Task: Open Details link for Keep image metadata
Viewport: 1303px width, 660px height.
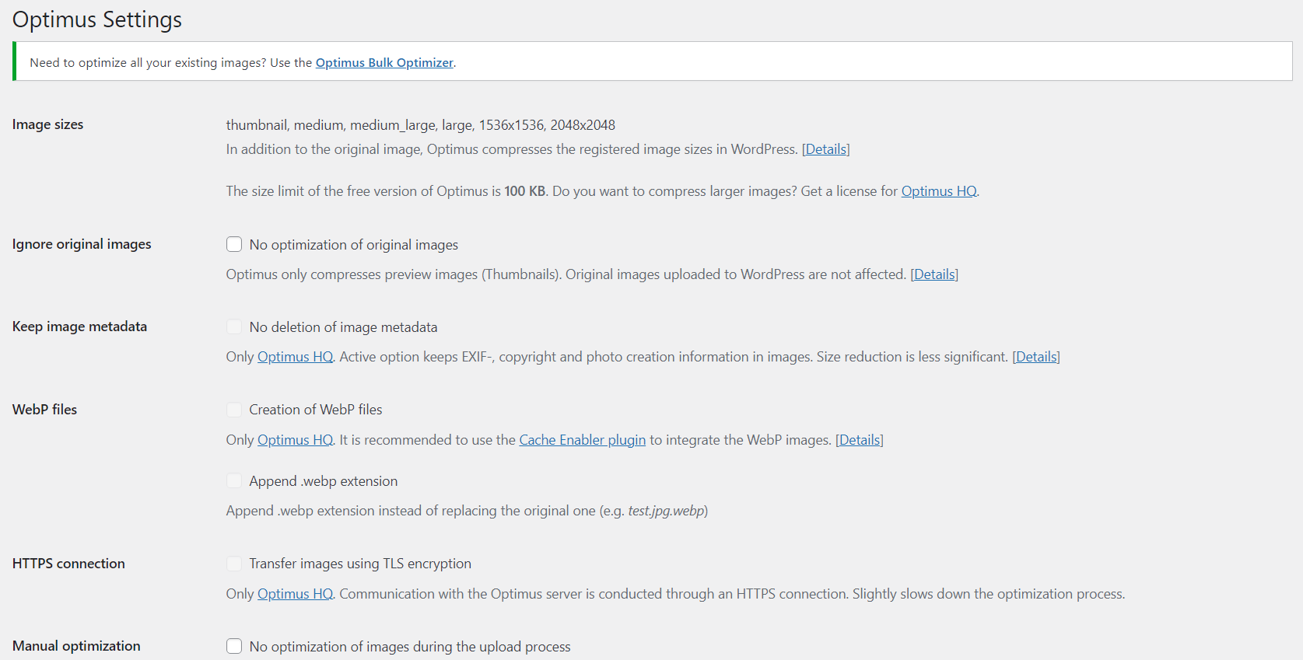Action: click(x=1035, y=356)
